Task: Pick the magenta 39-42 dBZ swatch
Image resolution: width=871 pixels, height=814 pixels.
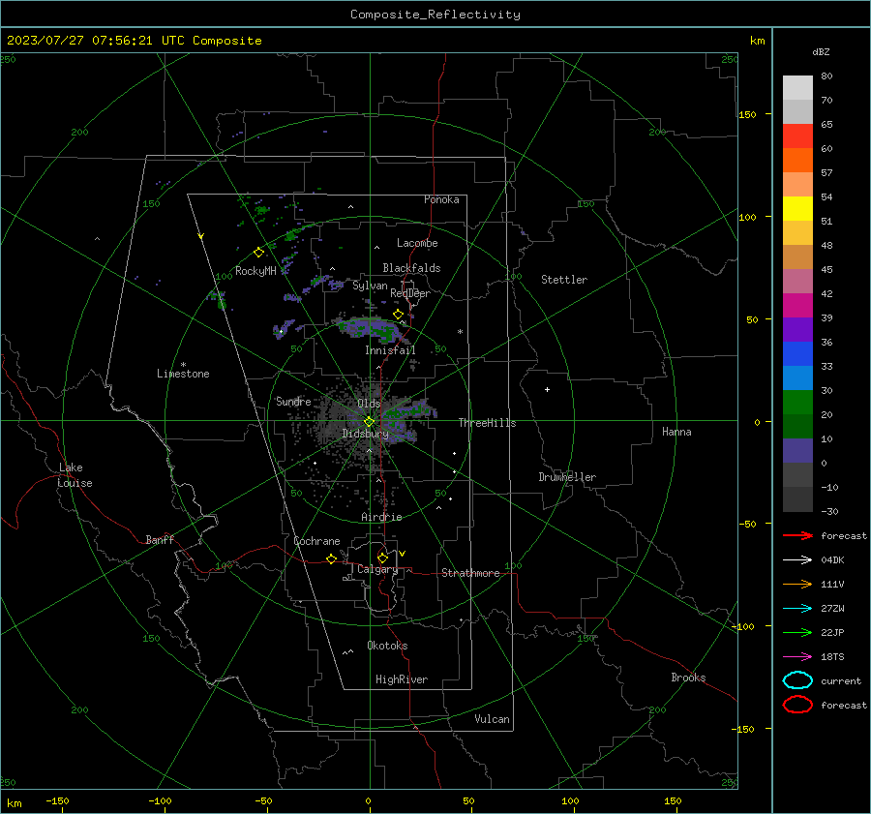Action: [x=797, y=305]
